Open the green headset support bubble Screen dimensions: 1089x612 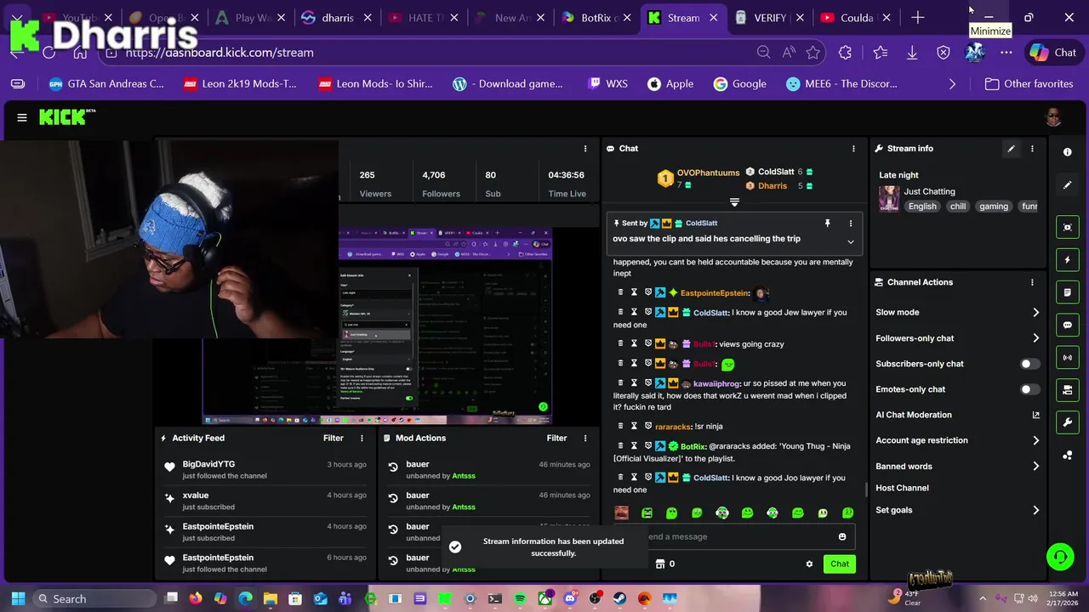[1060, 558]
